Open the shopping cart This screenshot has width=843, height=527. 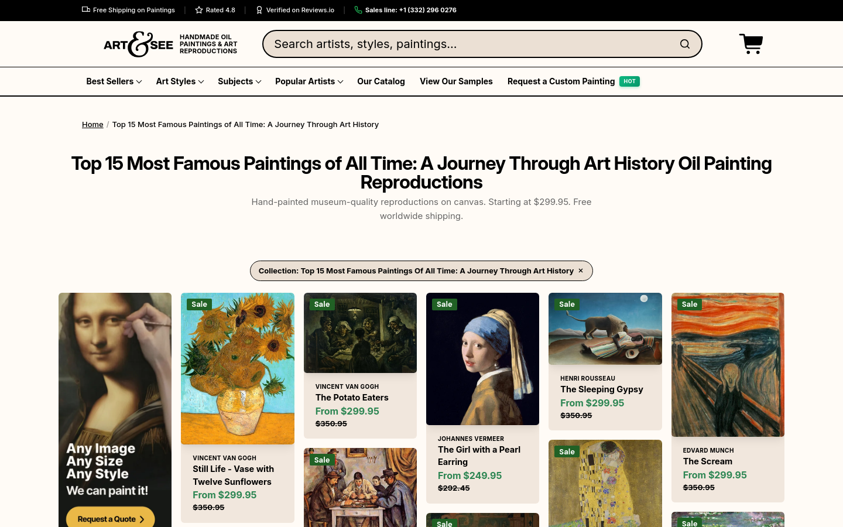[x=751, y=44]
